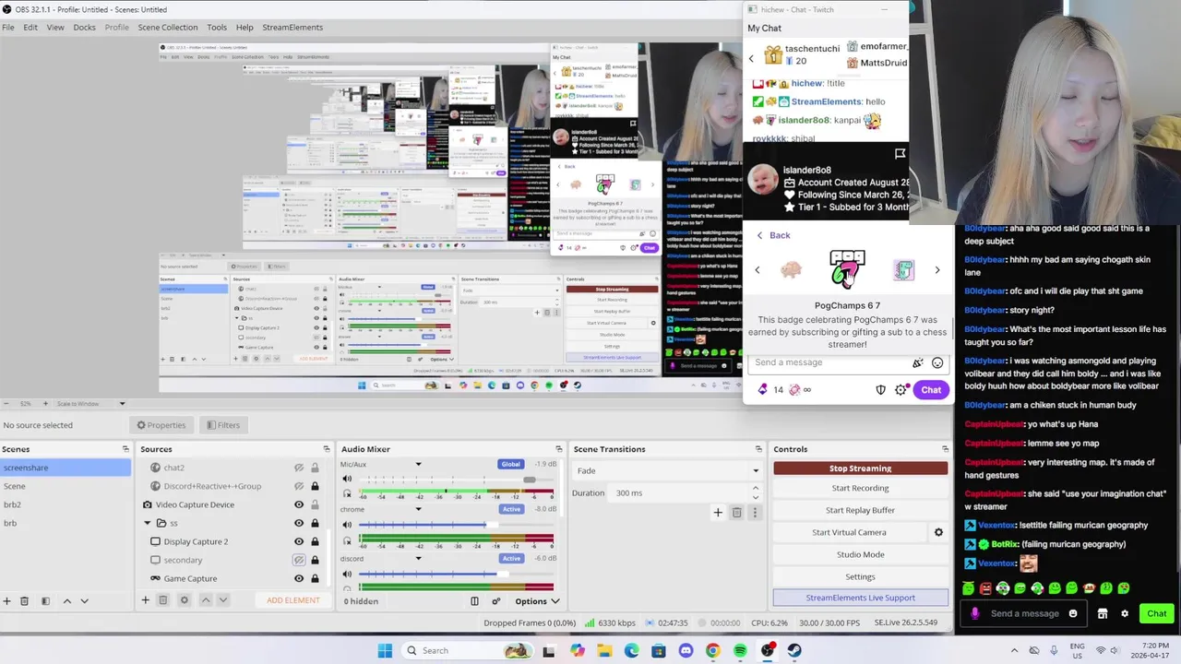The image size is (1181, 664).
Task: Move scene up with arrow in Scenes panel
Action: 66,600
